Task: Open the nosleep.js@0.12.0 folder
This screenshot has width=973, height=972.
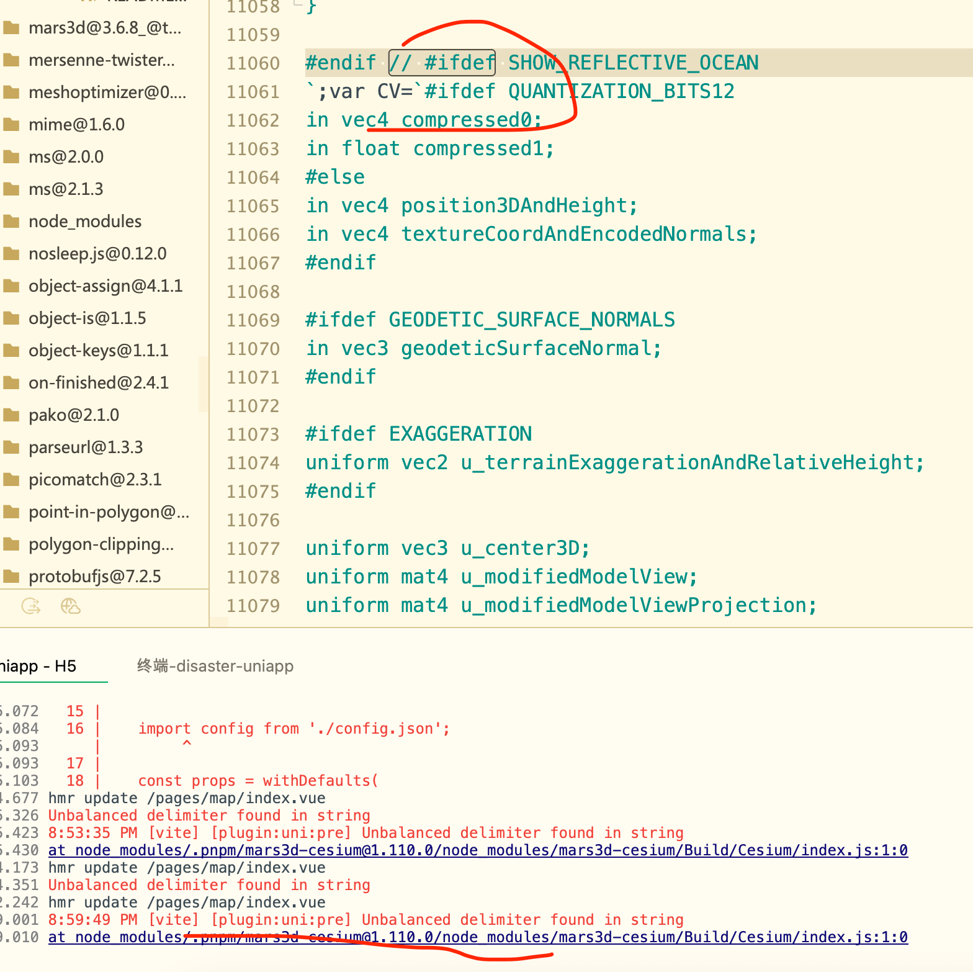Action: tap(97, 253)
